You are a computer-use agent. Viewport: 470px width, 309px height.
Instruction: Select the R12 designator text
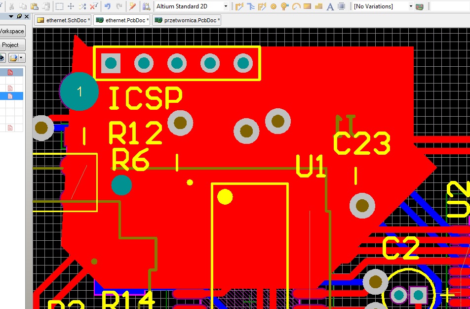point(135,132)
